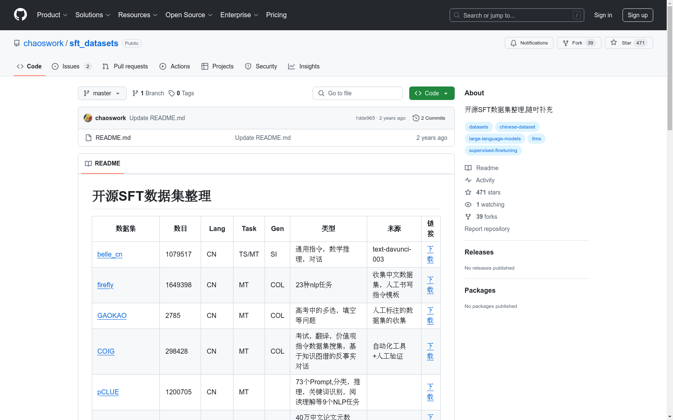Expand the Enterprise menu
Screen dimensions: 673x420
pyautogui.click(x=239, y=15)
